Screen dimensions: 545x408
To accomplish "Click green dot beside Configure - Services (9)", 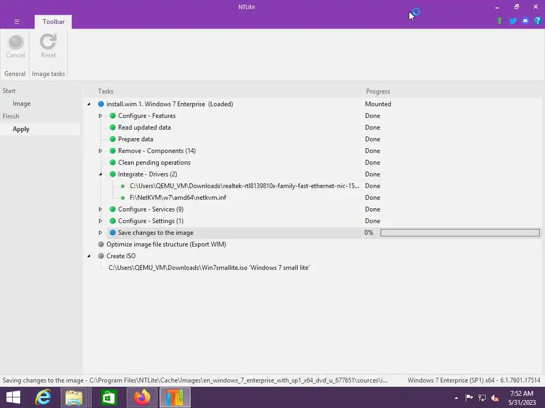I will 113,209.
